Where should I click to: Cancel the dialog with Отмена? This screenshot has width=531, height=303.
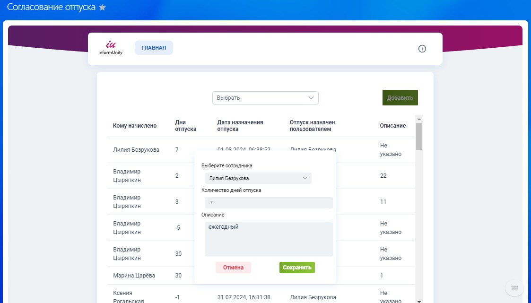233,268
